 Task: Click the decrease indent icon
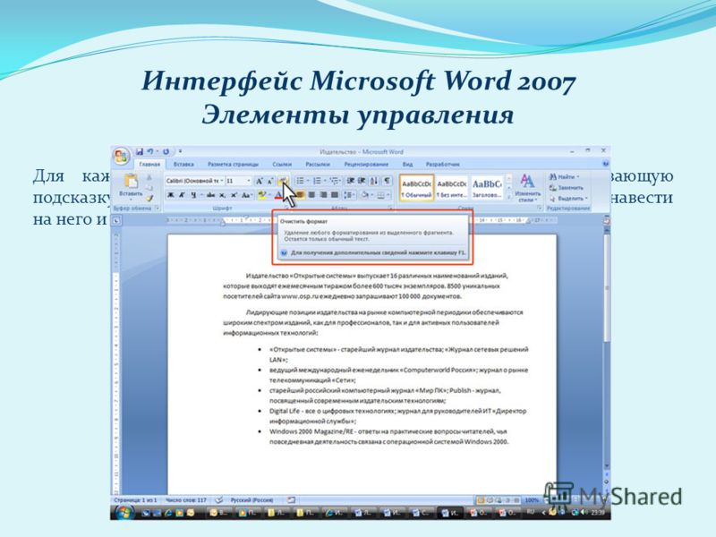tap(351, 181)
